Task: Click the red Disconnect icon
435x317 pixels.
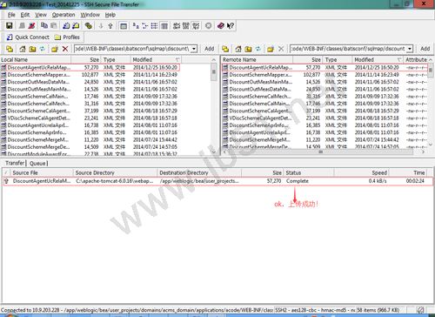Action: coord(31,26)
